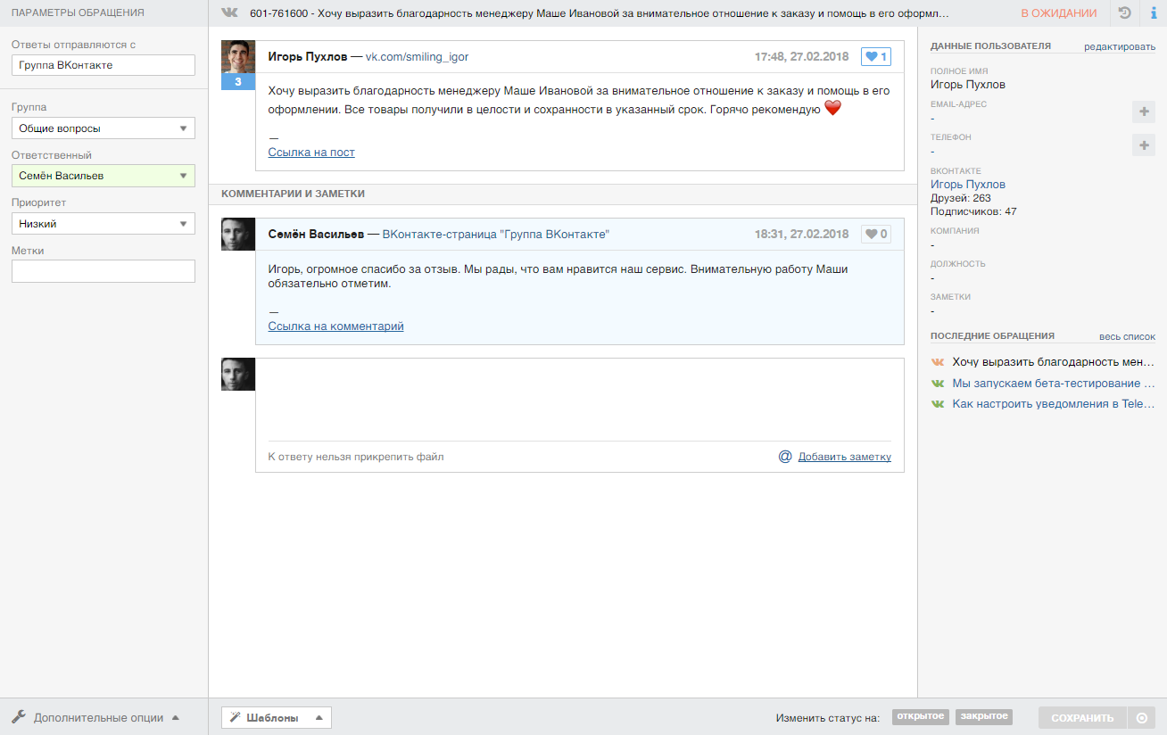Like Игорь Пухлов's post with the heart counter
The image size is (1167, 735).
pyautogui.click(x=876, y=57)
